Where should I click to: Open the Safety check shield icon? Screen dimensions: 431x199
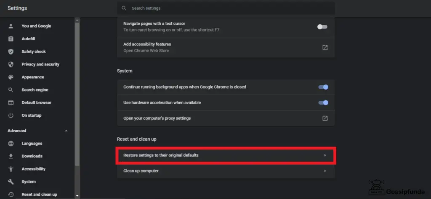(x=11, y=52)
